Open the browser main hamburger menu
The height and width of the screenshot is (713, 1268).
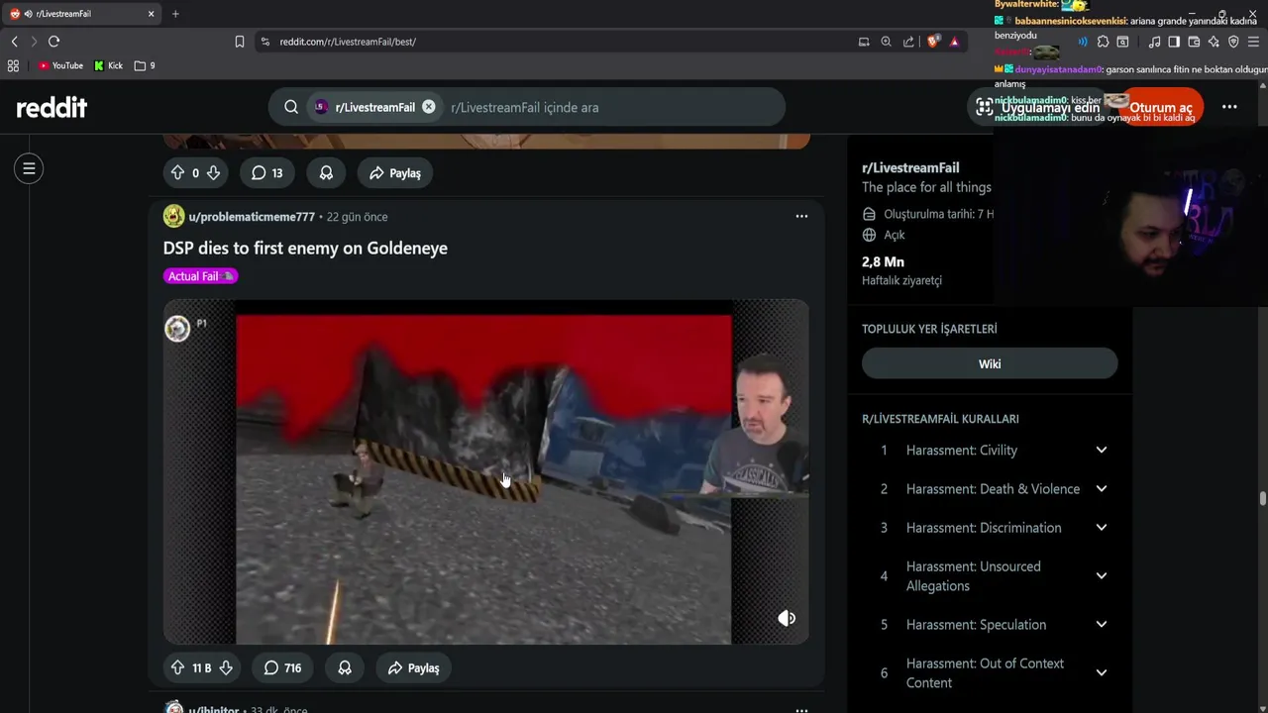click(x=1254, y=42)
